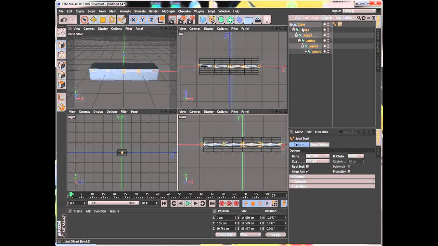This screenshot has height=246, width=438.
Task: Add a Light object
Action: pyautogui.click(x=267, y=20)
